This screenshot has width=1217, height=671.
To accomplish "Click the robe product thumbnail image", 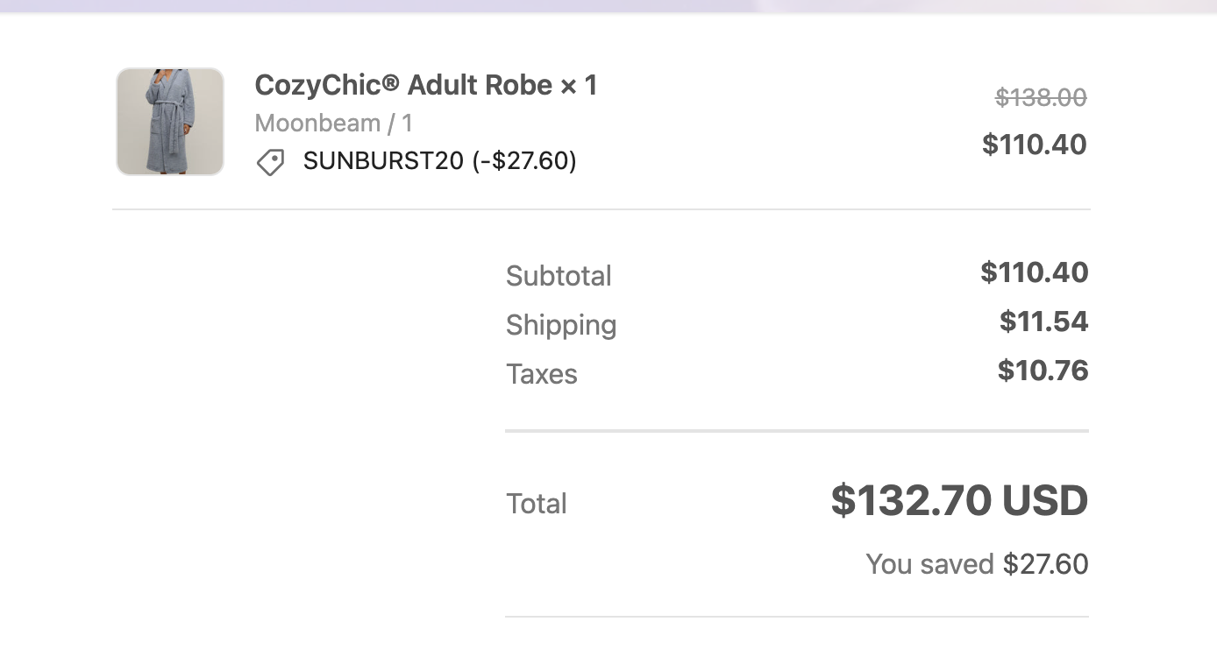I will (170, 122).
